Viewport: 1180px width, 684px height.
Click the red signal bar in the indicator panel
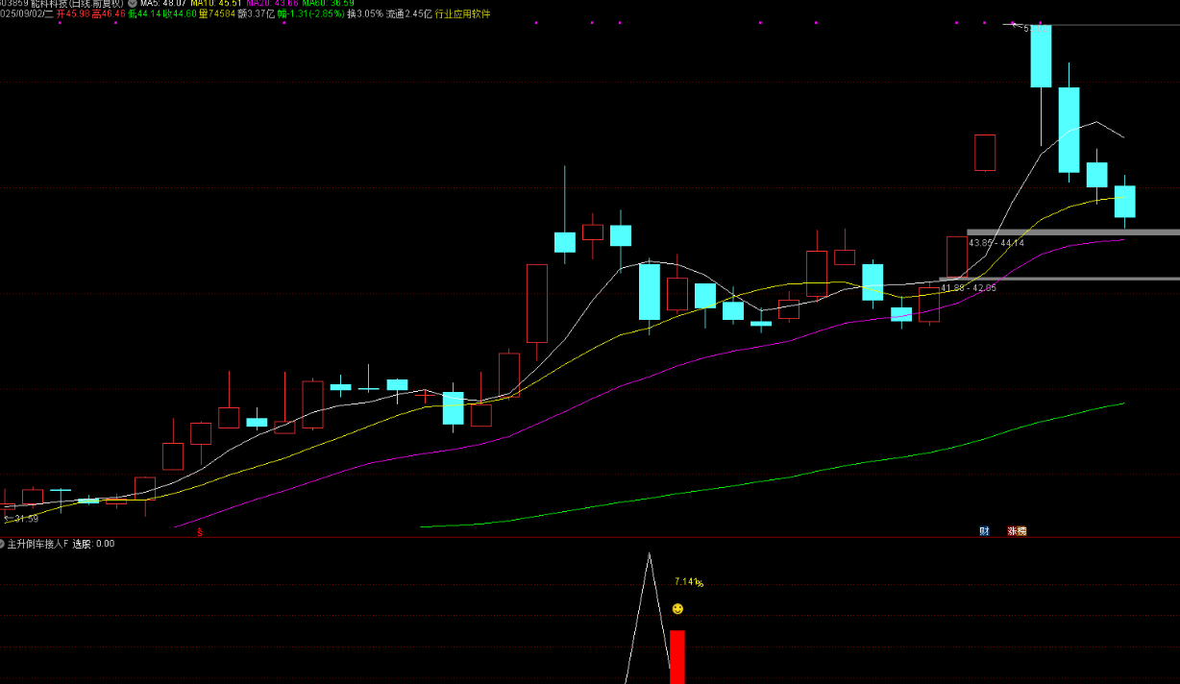[677, 656]
